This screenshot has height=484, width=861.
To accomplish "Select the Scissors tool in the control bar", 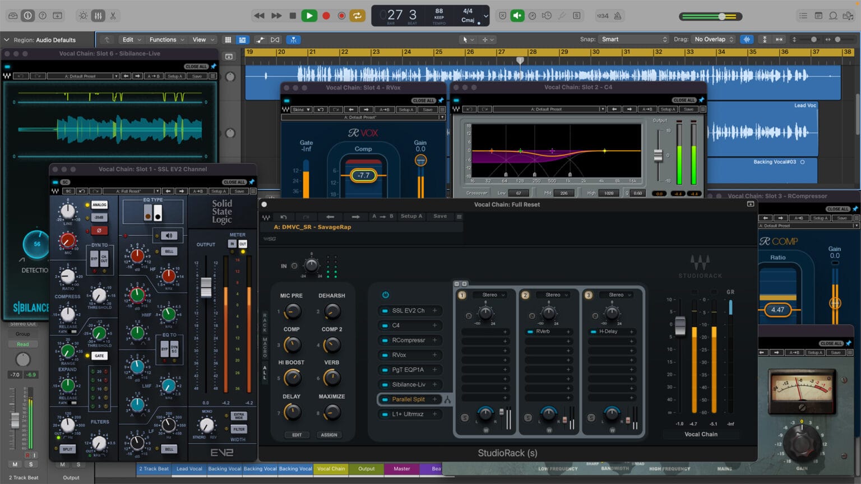I will tap(112, 16).
